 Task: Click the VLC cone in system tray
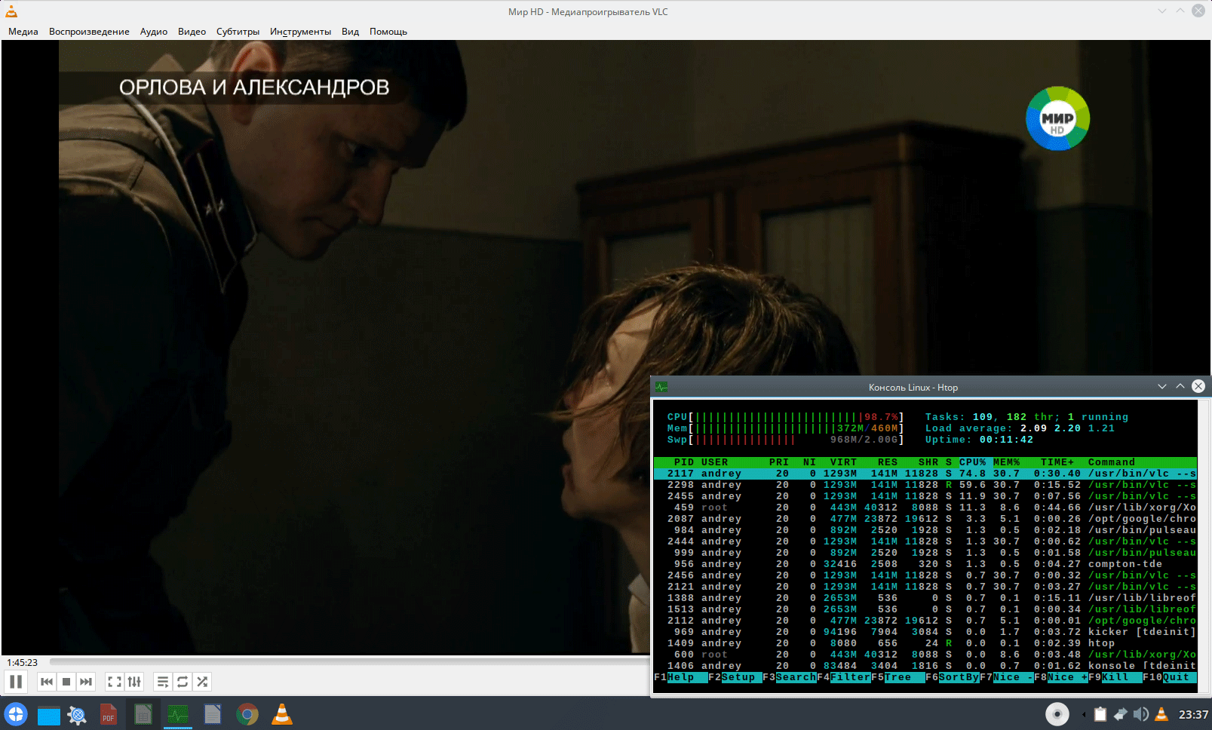coord(1161,714)
